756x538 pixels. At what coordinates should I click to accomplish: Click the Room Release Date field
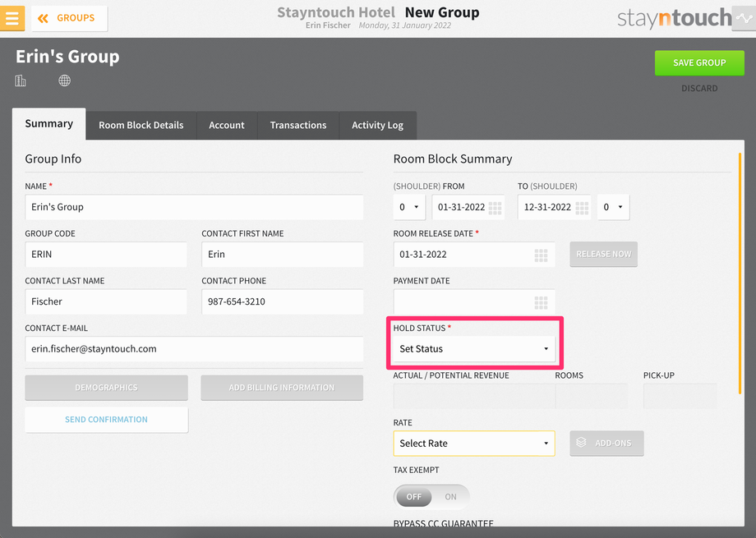pos(474,255)
